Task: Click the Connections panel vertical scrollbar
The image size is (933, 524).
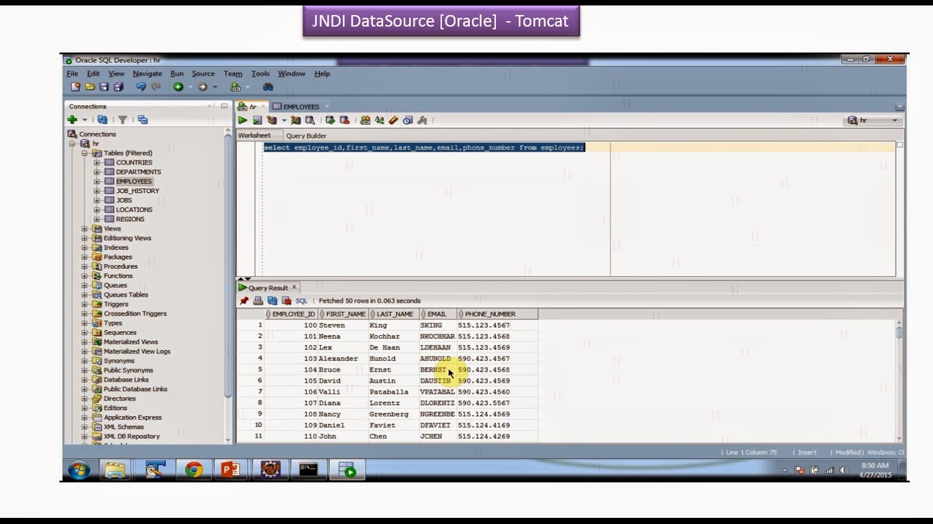Action: click(228, 287)
